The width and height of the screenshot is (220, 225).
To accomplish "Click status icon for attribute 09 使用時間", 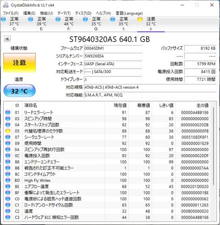I will coord(8,143).
